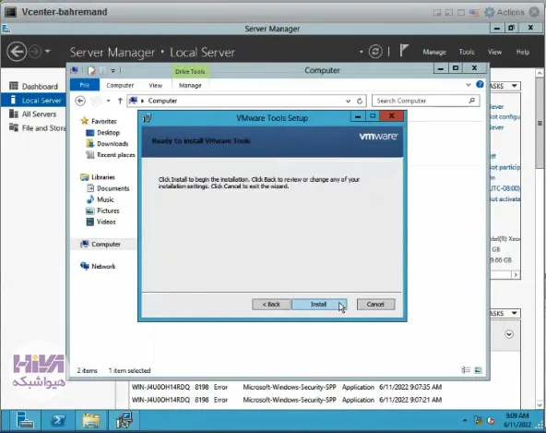
Task: Select Dashboard in Server Manager sidebar
Action: coord(33,86)
